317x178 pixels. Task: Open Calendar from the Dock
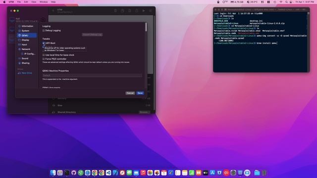164,173
